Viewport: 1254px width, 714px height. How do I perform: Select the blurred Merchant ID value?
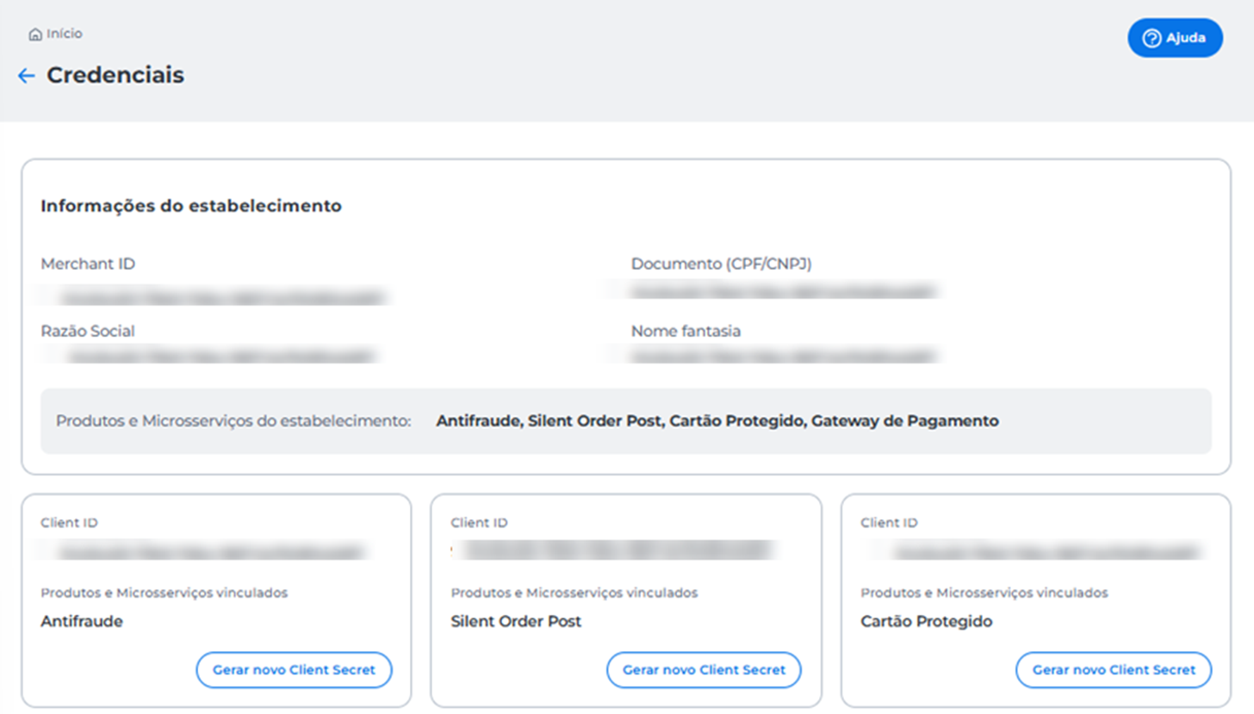pos(216,297)
